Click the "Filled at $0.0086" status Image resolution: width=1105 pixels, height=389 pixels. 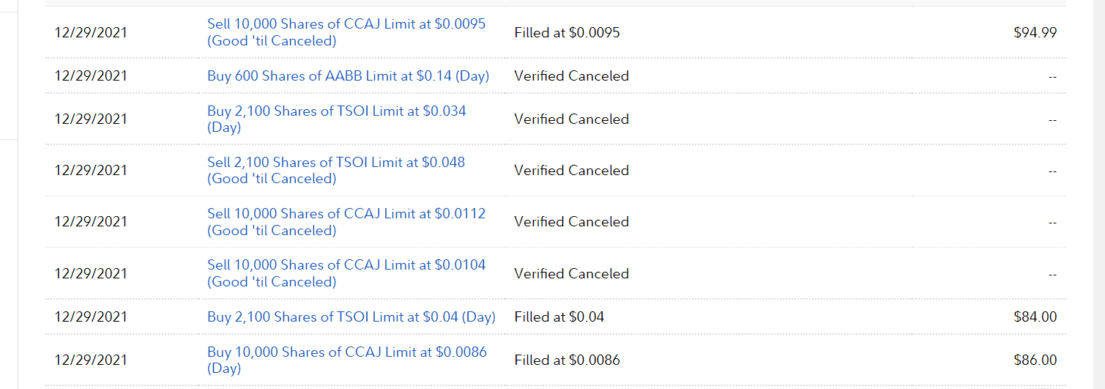(x=567, y=360)
